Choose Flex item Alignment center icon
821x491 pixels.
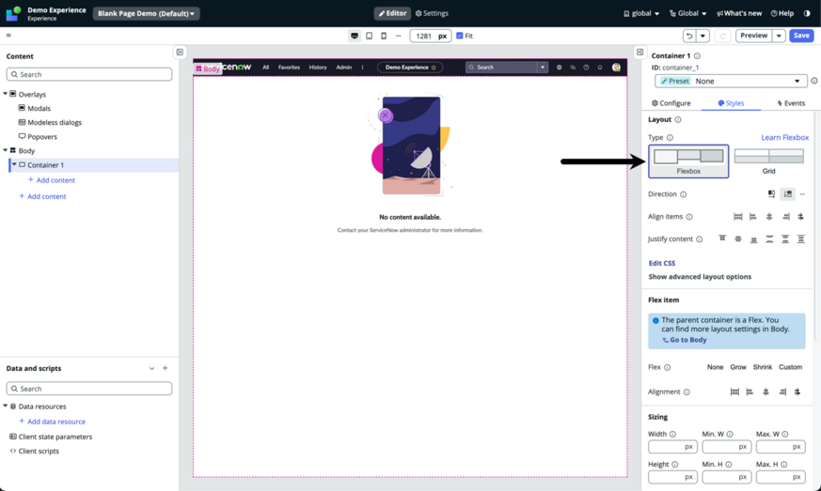tap(766, 391)
